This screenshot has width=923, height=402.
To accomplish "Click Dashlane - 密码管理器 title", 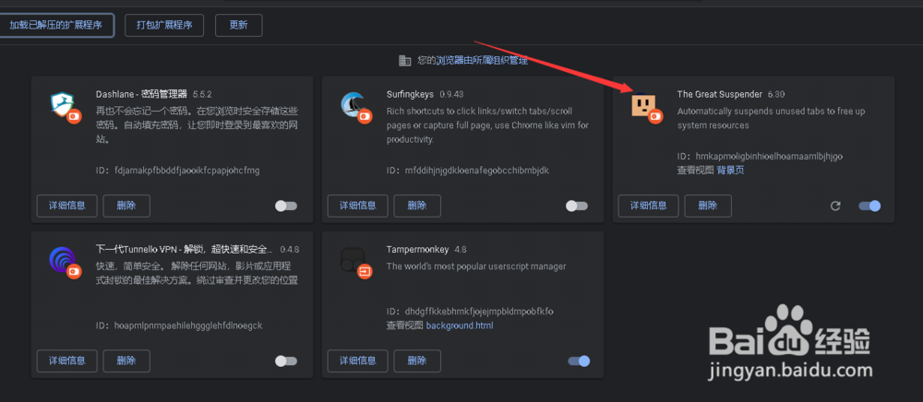I will tap(141, 94).
